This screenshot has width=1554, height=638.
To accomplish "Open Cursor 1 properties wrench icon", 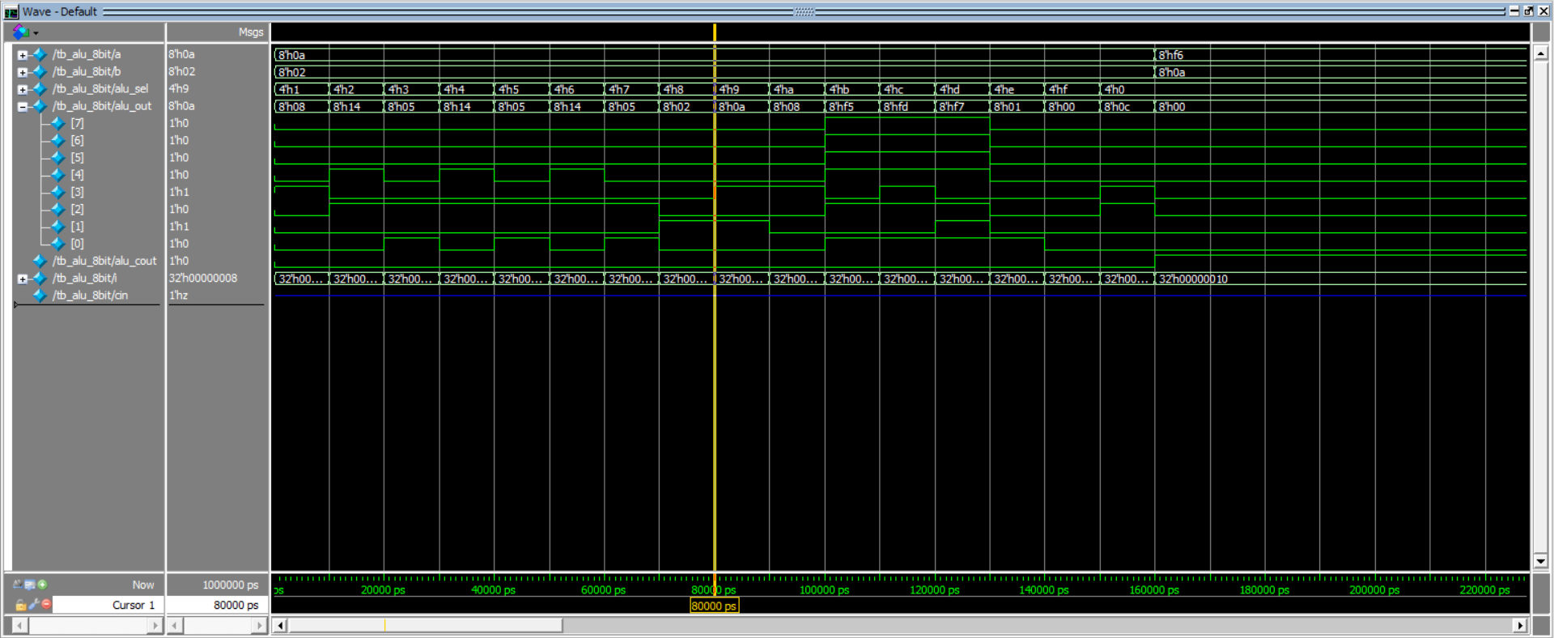I will pyautogui.click(x=34, y=605).
